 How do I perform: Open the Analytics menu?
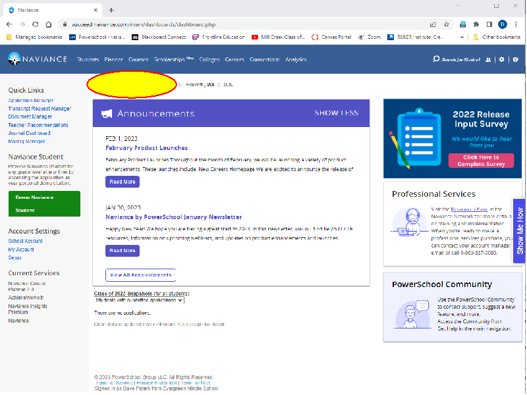pos(296,59)
